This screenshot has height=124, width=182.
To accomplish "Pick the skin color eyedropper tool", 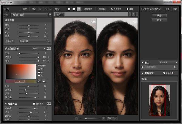I will [x=39, y=81].
